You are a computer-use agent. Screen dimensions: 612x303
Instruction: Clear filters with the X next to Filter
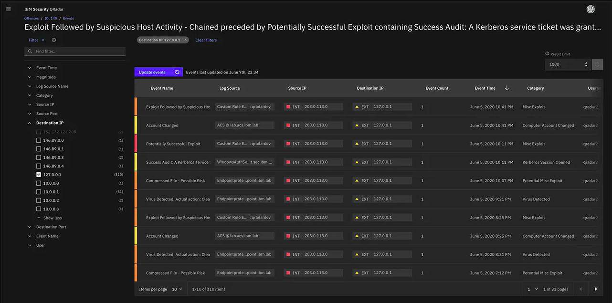pos(42,40)
